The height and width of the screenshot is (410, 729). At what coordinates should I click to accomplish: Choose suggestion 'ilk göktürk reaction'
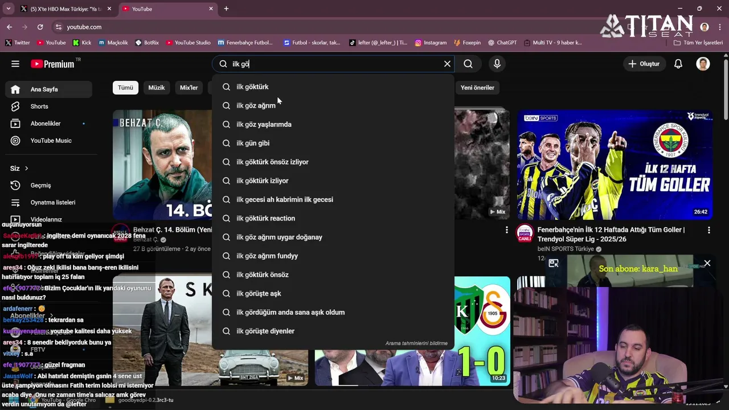(333, 218)
